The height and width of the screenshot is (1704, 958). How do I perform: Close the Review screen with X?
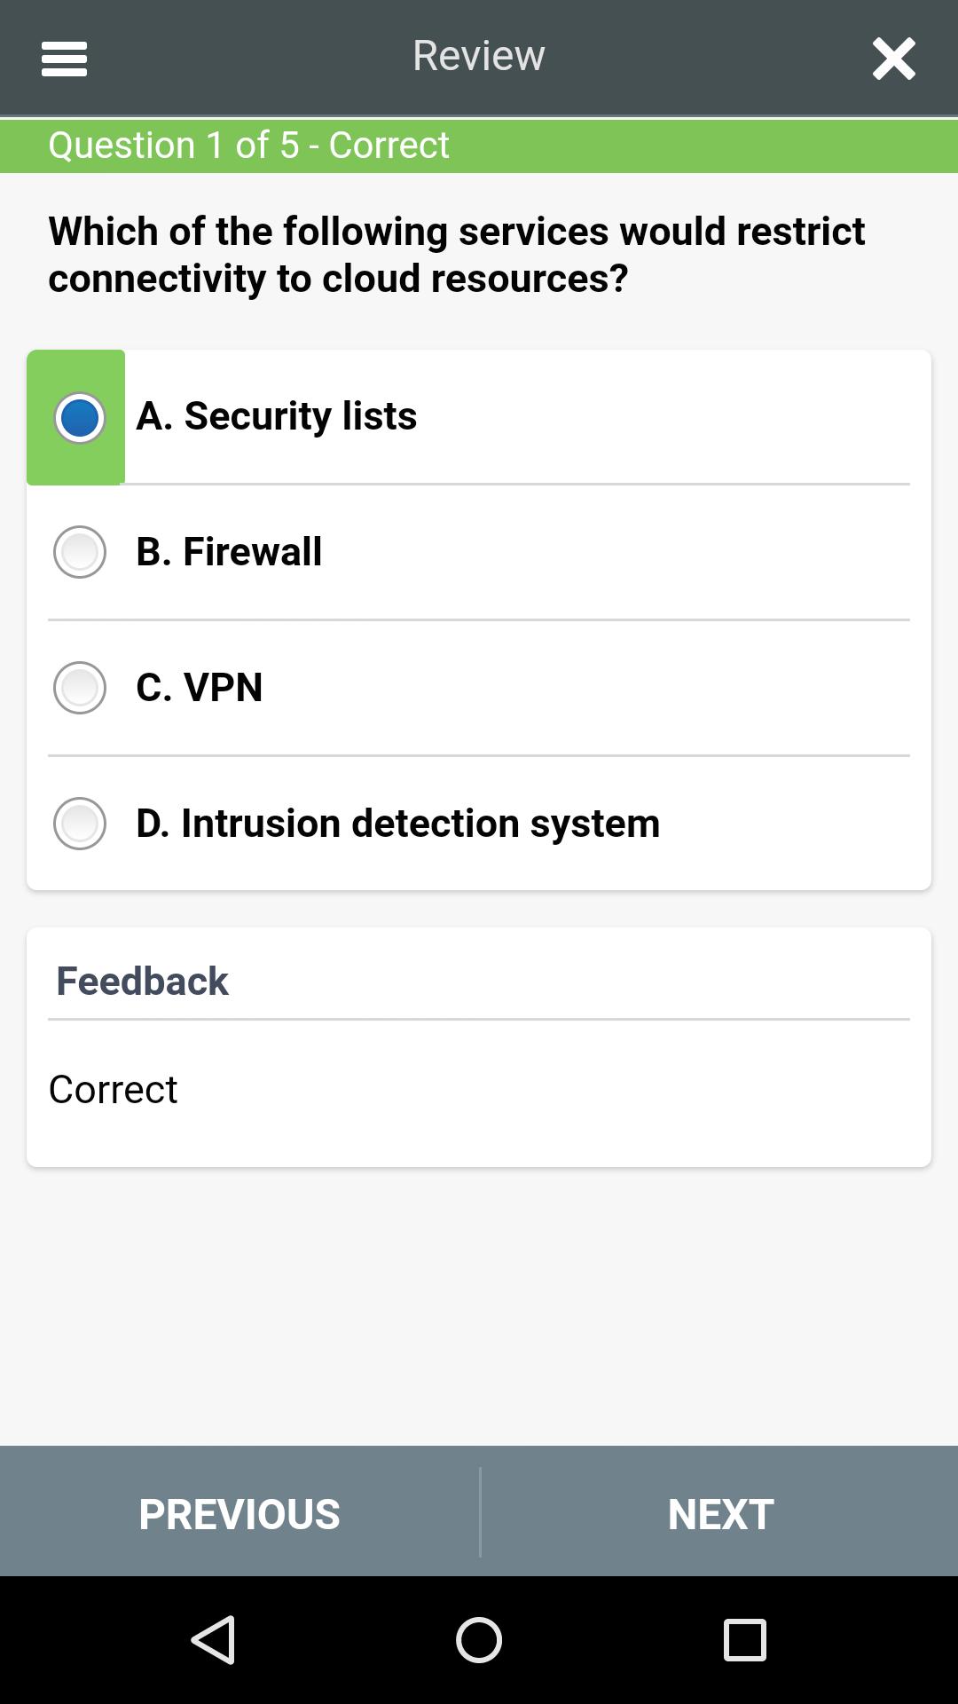893,59
